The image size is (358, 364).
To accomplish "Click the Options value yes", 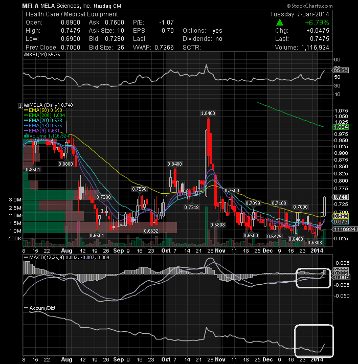I will 217,31.
